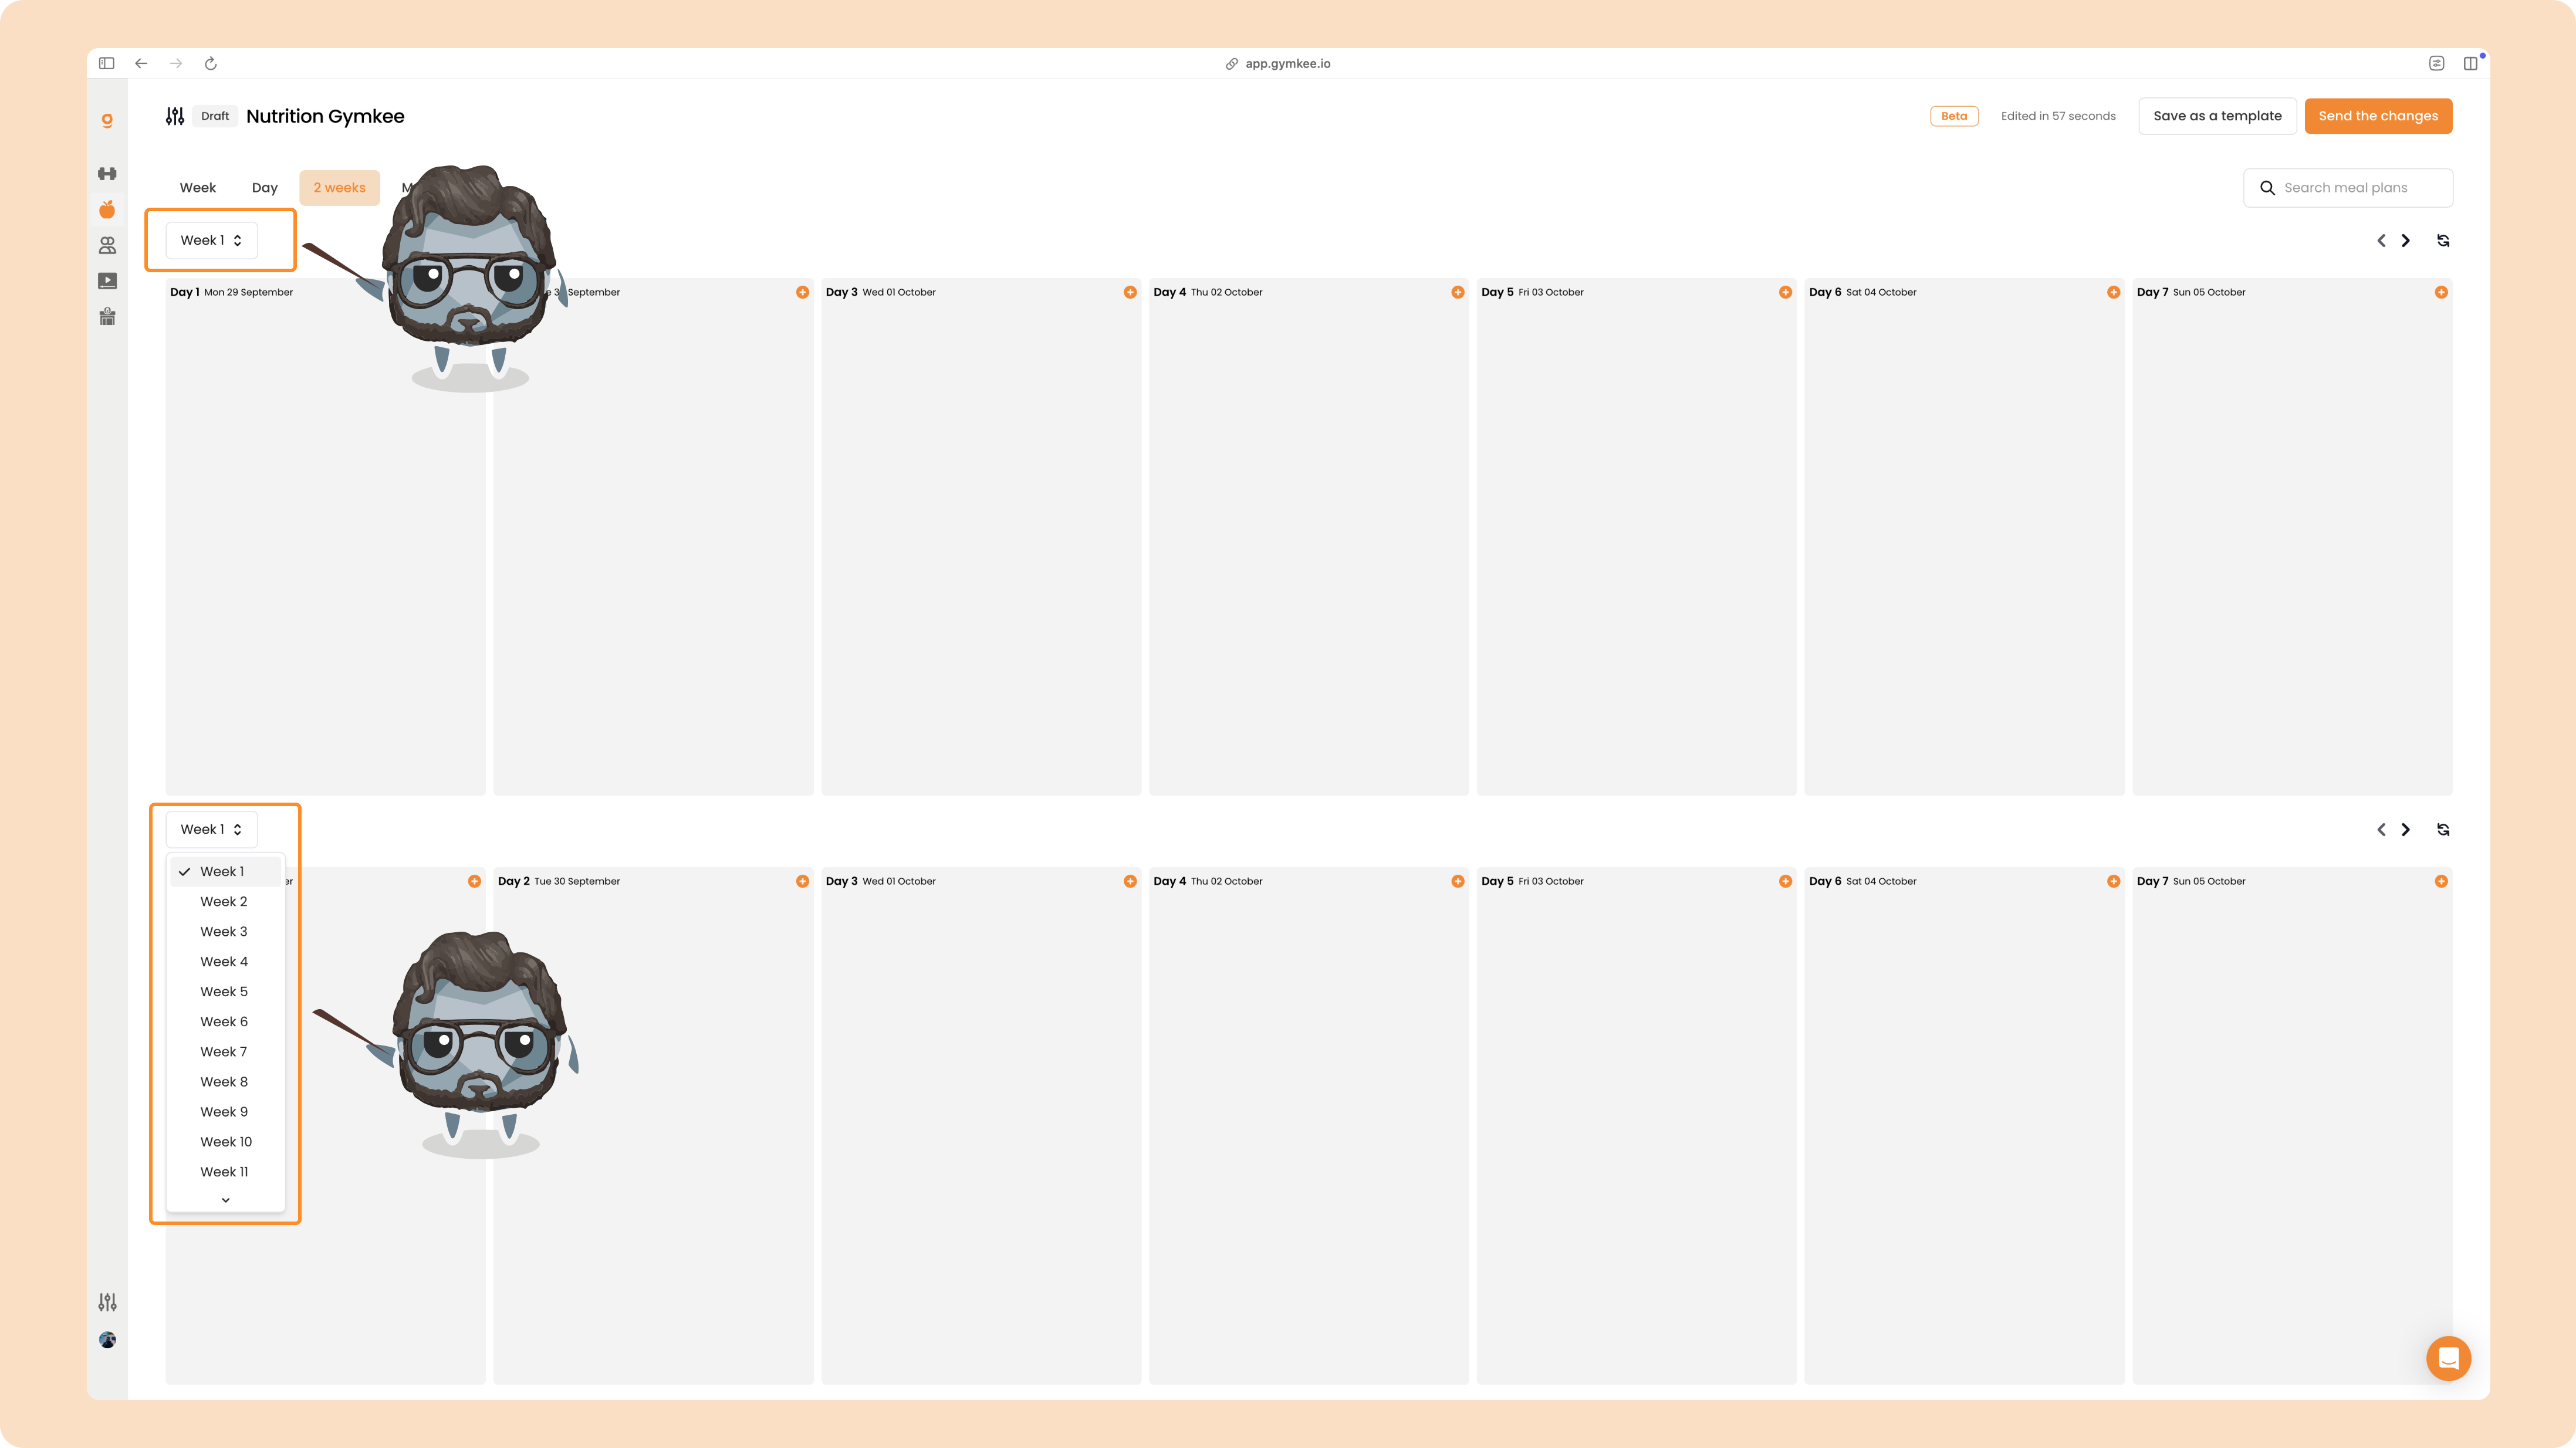Image resolution: width=2576 pixels, height=1448 pixels.
Task: Choose Week 7 from the dropdown list
Action: tap(226, 1051)
